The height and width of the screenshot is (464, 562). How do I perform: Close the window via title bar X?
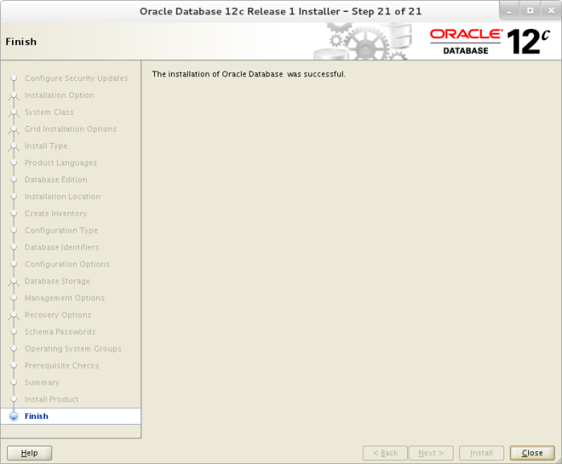552,10
